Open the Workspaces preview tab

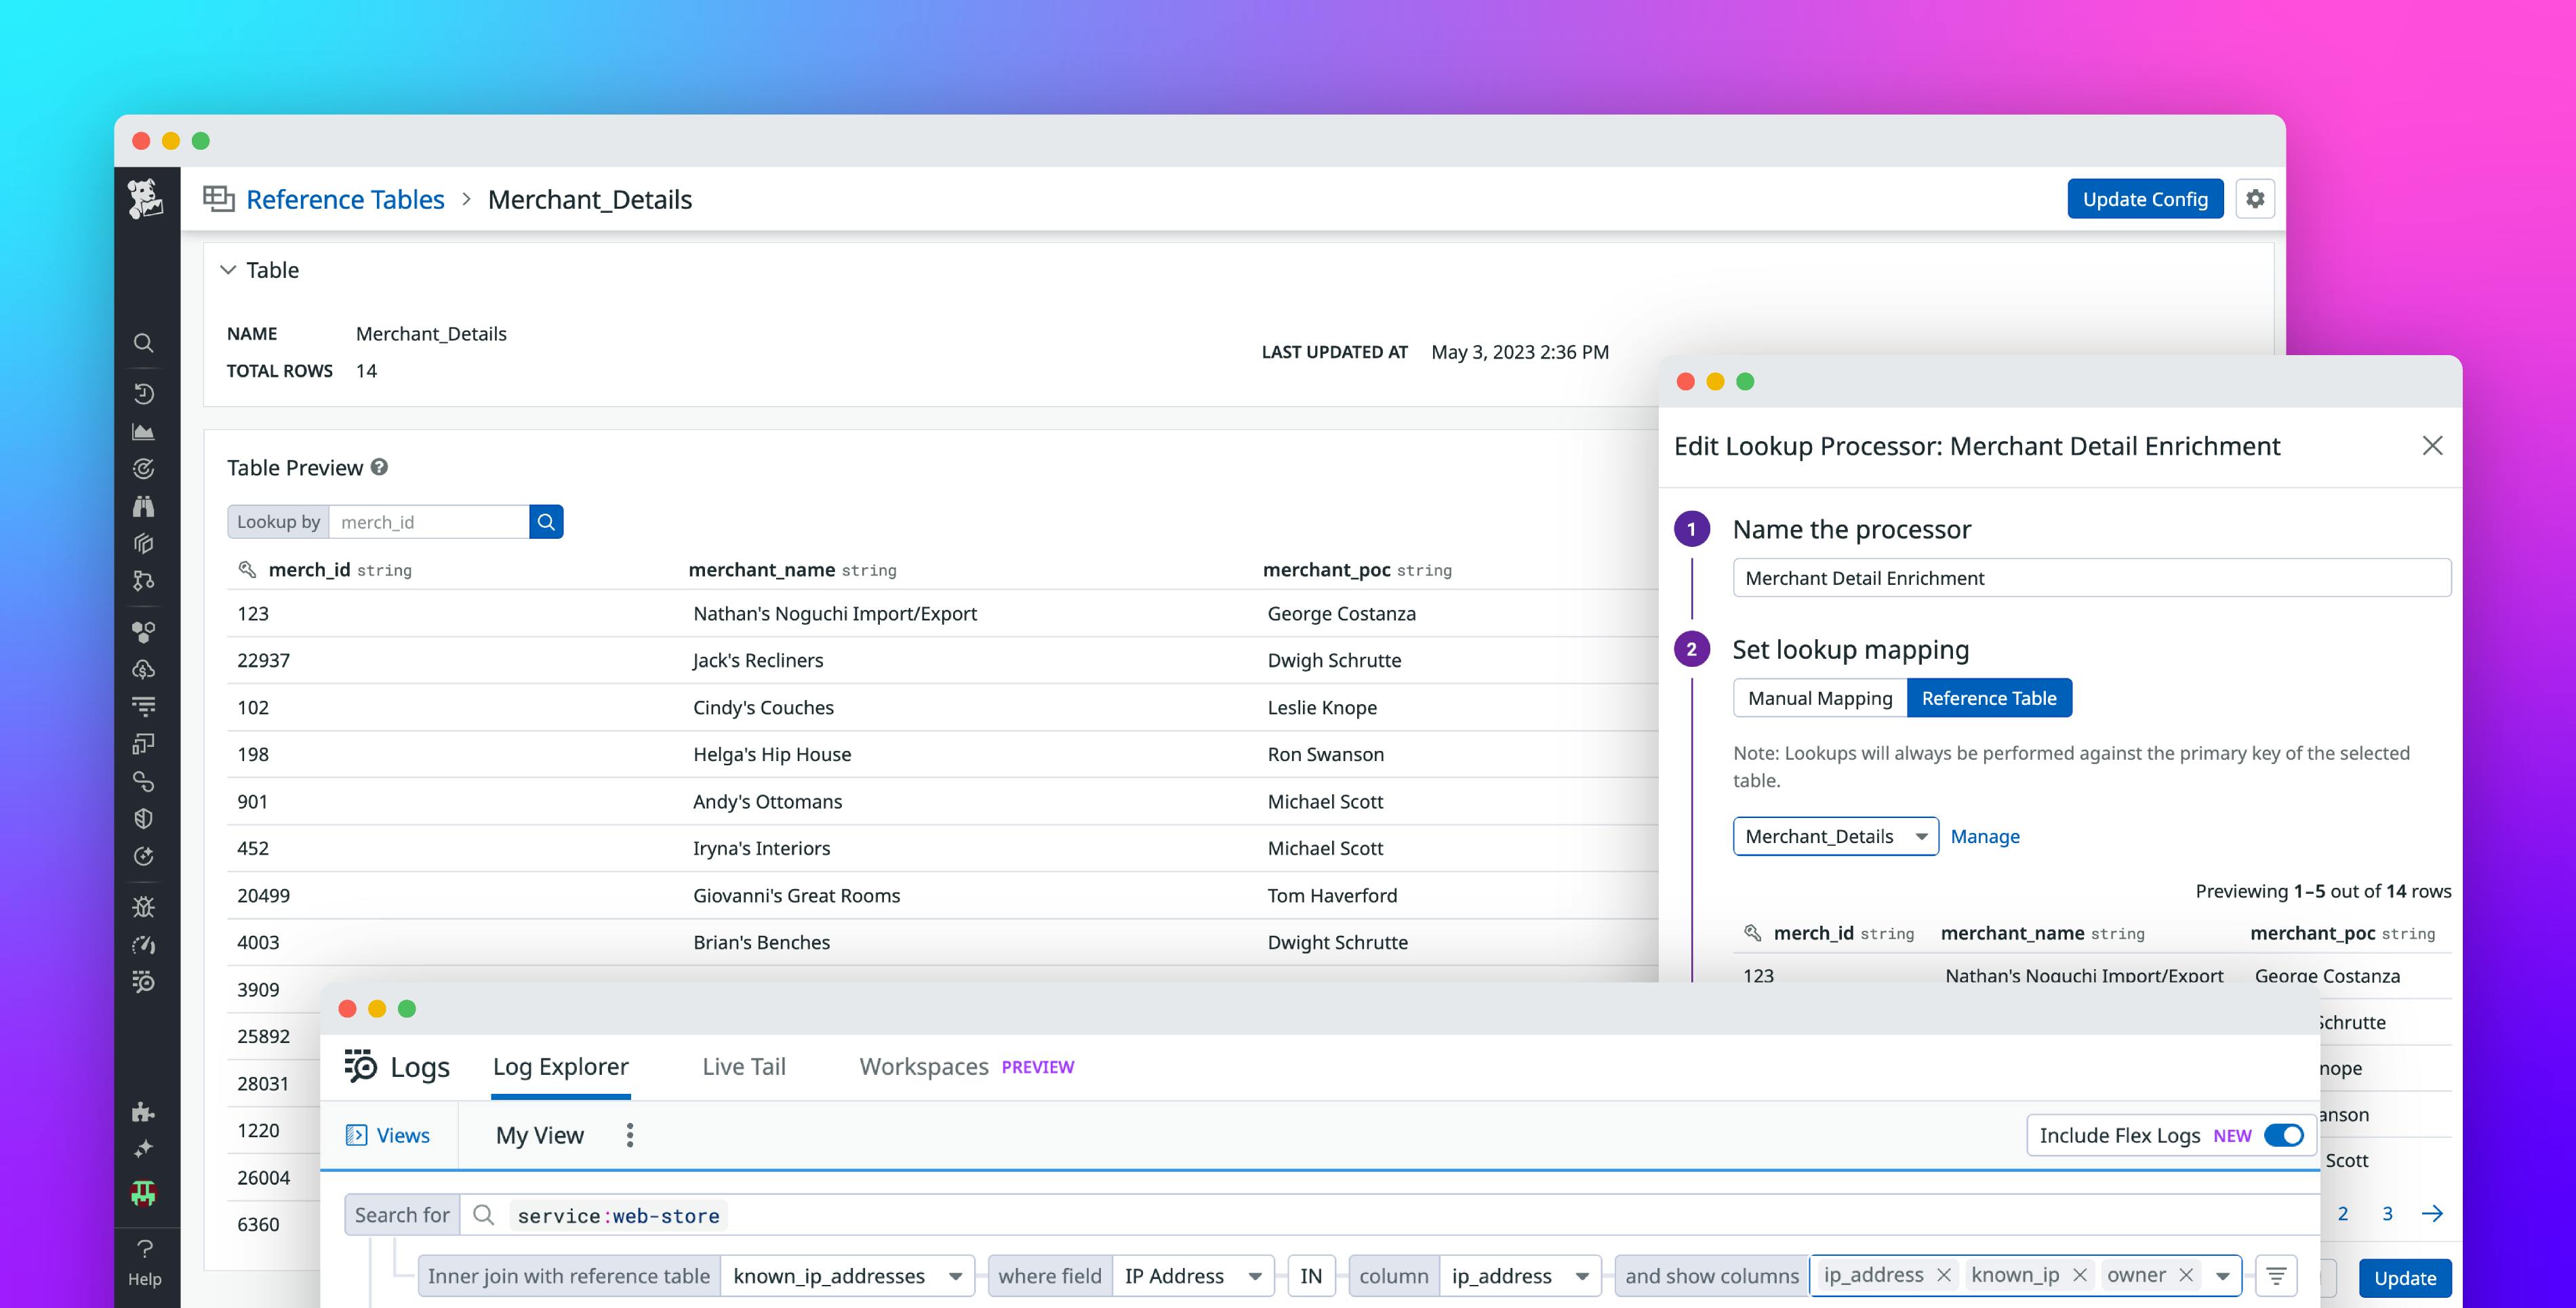922,1066
